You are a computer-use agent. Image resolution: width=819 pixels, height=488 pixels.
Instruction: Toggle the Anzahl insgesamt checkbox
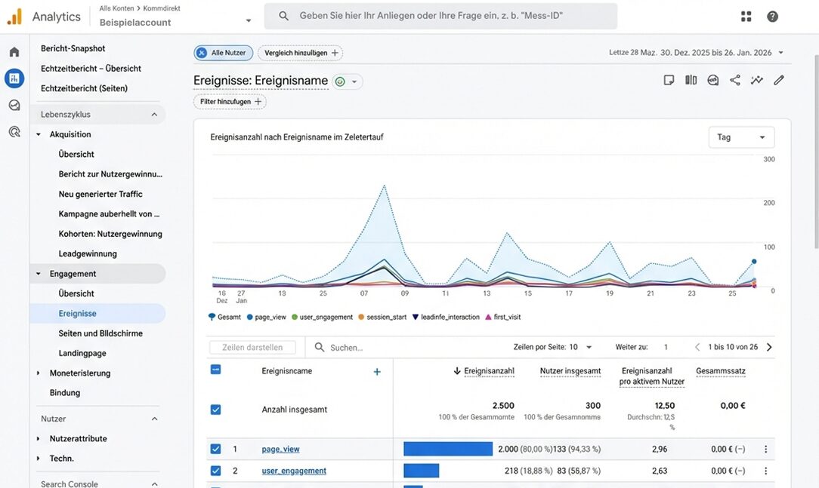(x=215, y=410)
